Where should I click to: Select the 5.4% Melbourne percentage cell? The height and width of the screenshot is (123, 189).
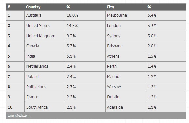(166, 15)
